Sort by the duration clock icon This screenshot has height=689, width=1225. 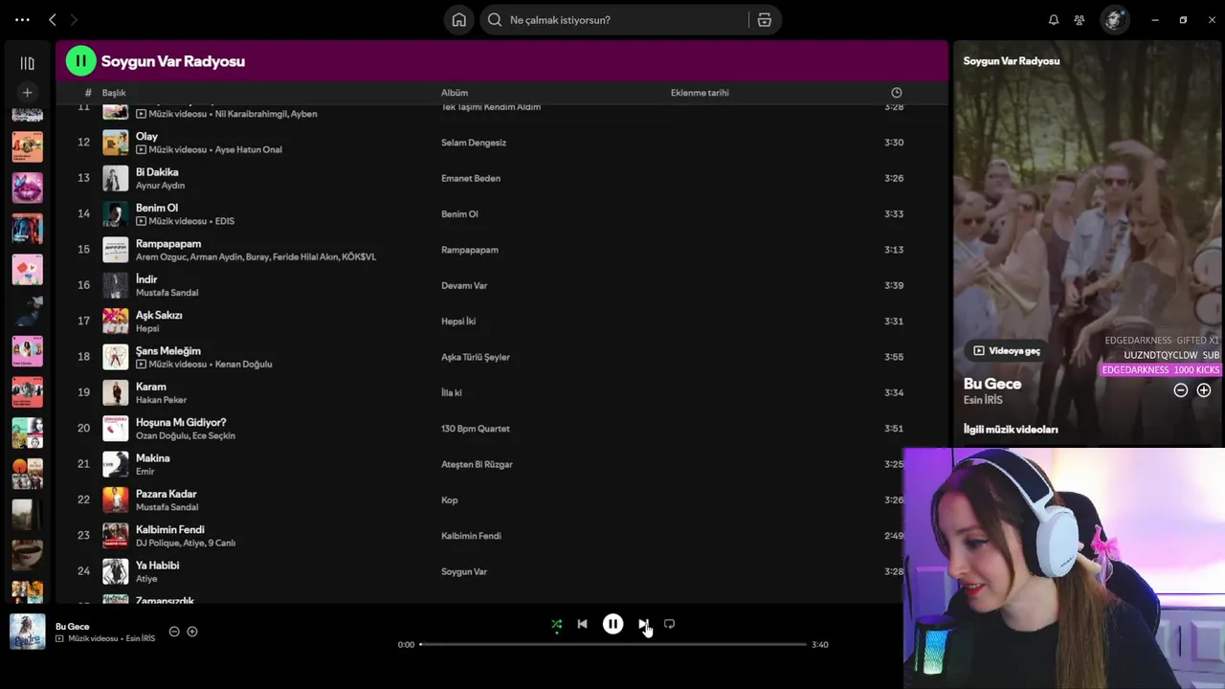click(x=897, y=93)
